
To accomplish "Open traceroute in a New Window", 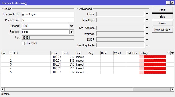I will [x=162, y=30].
